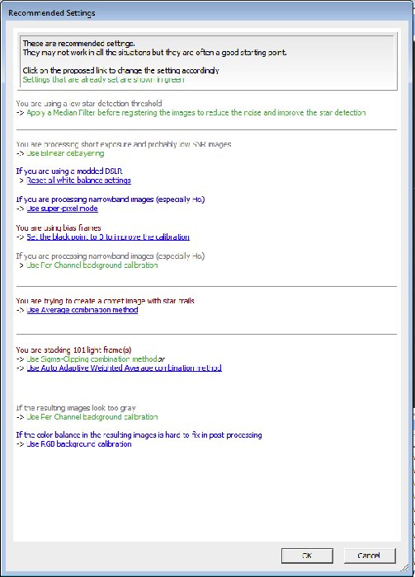This screenshot has width=415, height=577.
Task: Open Reset all white balance settings link
Action: click(x=79, y=181)
